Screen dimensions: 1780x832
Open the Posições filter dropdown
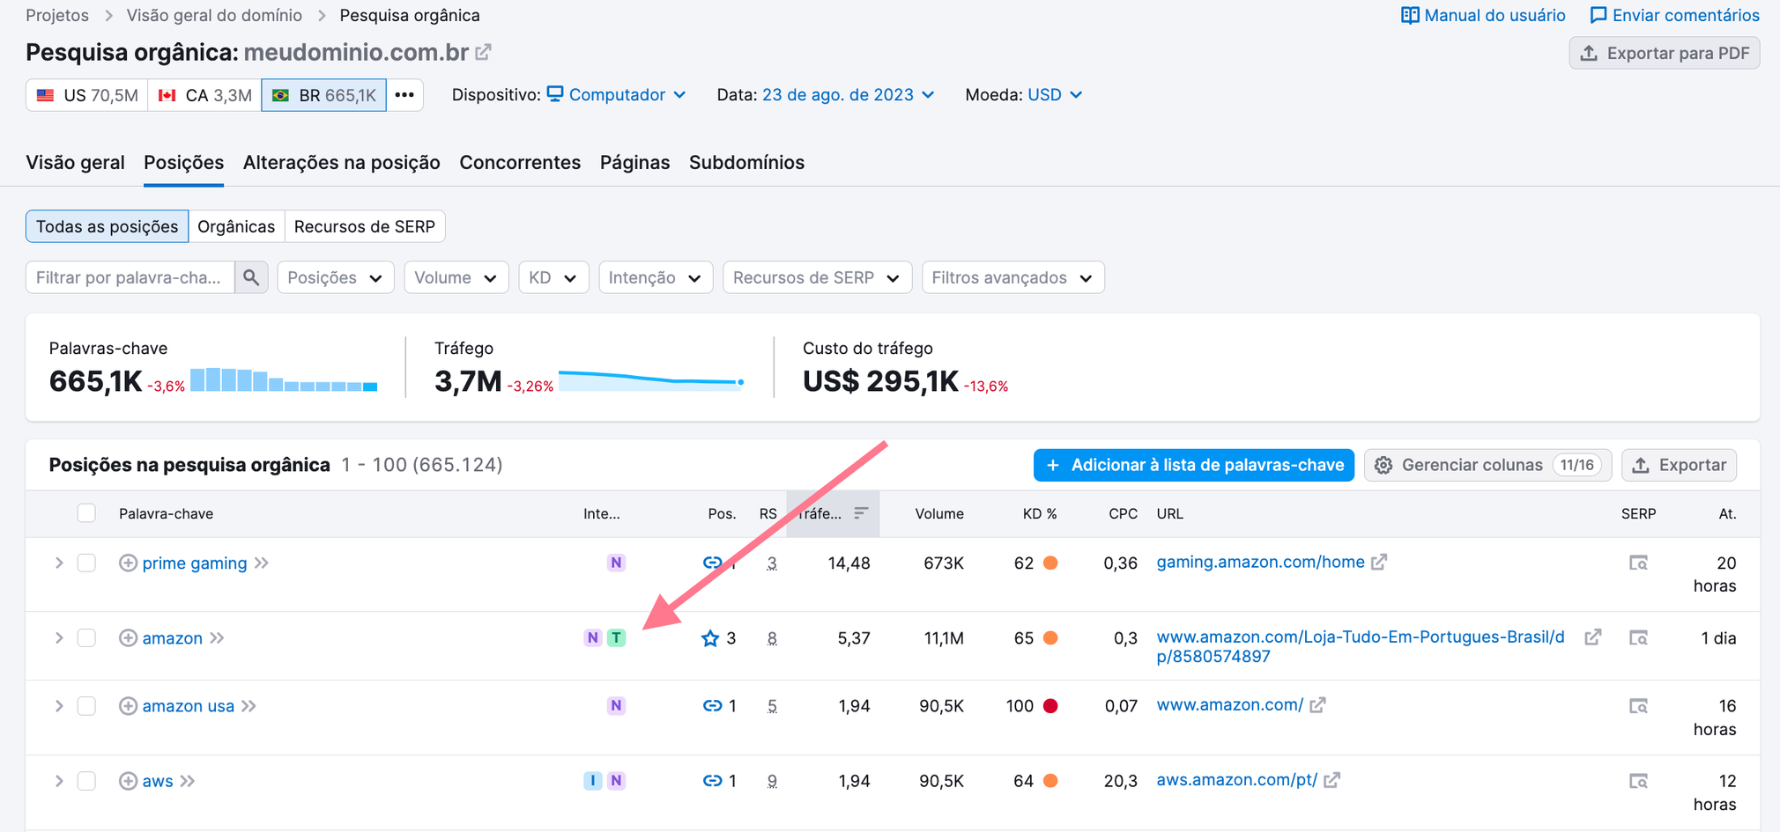click(x=335, y=277)
